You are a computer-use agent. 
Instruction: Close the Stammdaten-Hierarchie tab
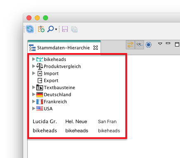click(96, 48)
